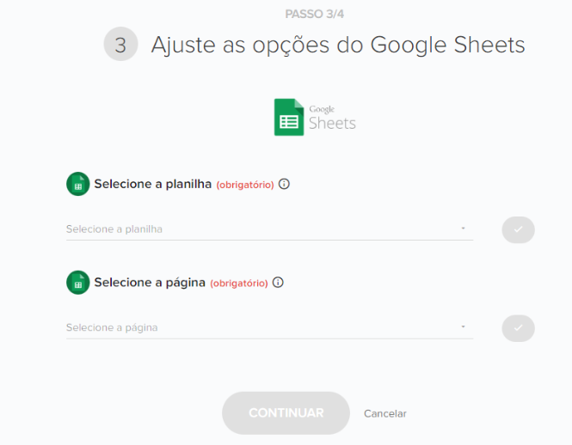572x445 pixels.
Task: Click the step number 3 circle
Action: pos(120,45)
